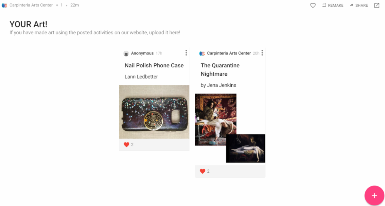Click the Carpinteria Arts Center avatar on the post
This screenshot has width=385, height=206.
pos(202,53)
